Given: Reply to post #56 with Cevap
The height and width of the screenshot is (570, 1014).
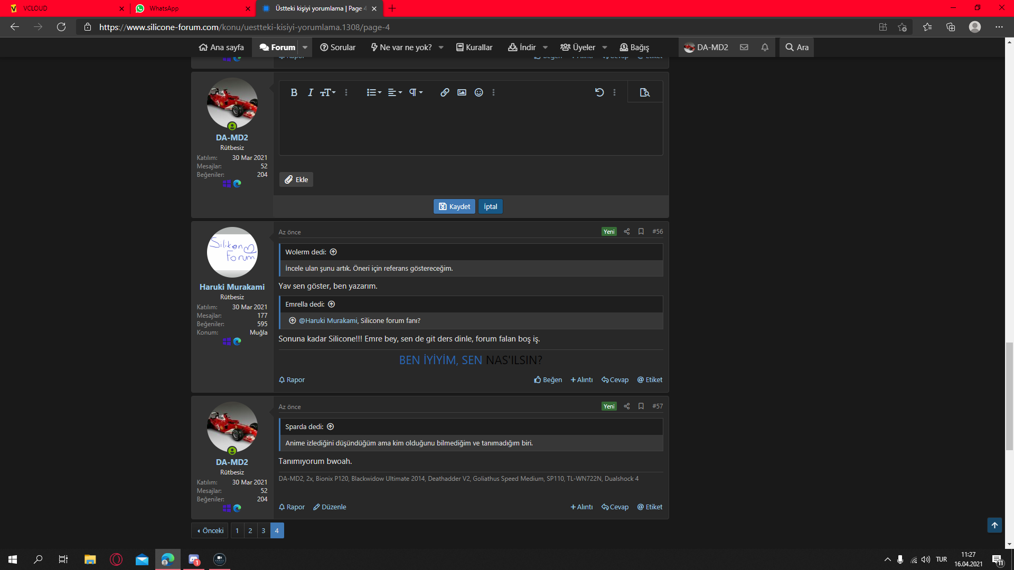Looking at the screenshot, I should [615, 379].
